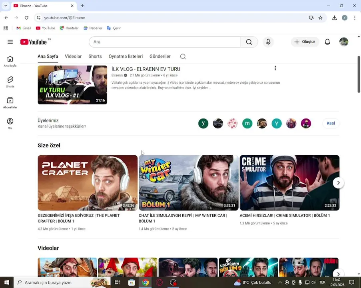
Task: Open the Chrome three-dot menu
Action: tap(355, 18)
